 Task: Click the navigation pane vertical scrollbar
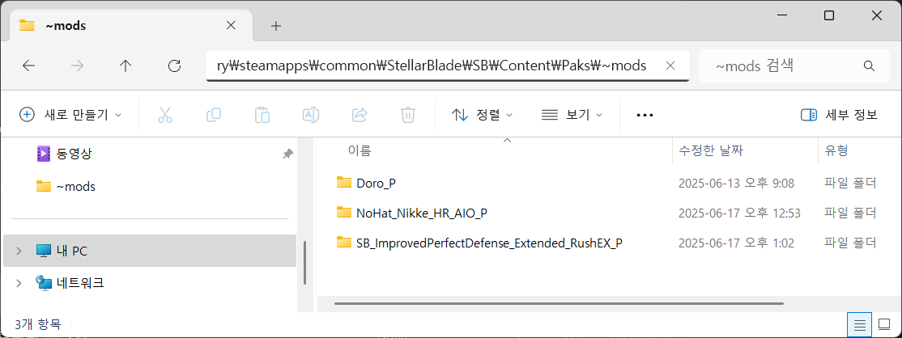click(304, 263)
